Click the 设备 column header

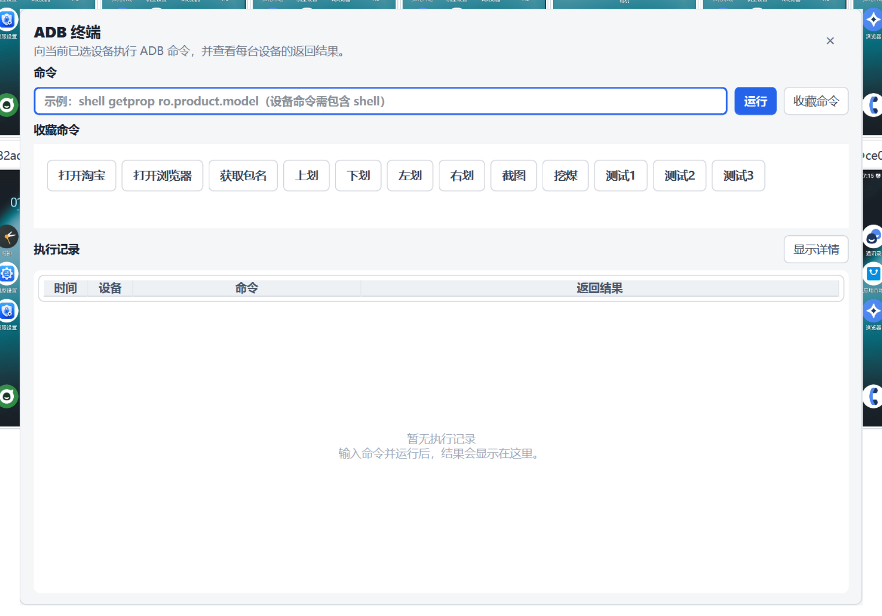(x=110, y=288)
